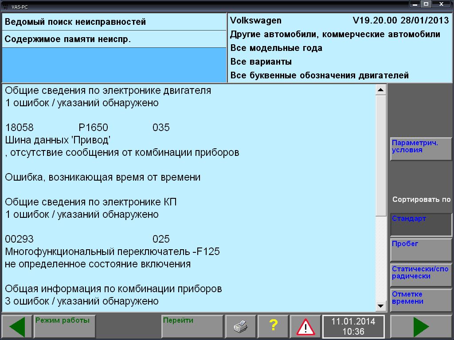
Task: Click 'Все варианты' line
Action: tap(261, 62)
